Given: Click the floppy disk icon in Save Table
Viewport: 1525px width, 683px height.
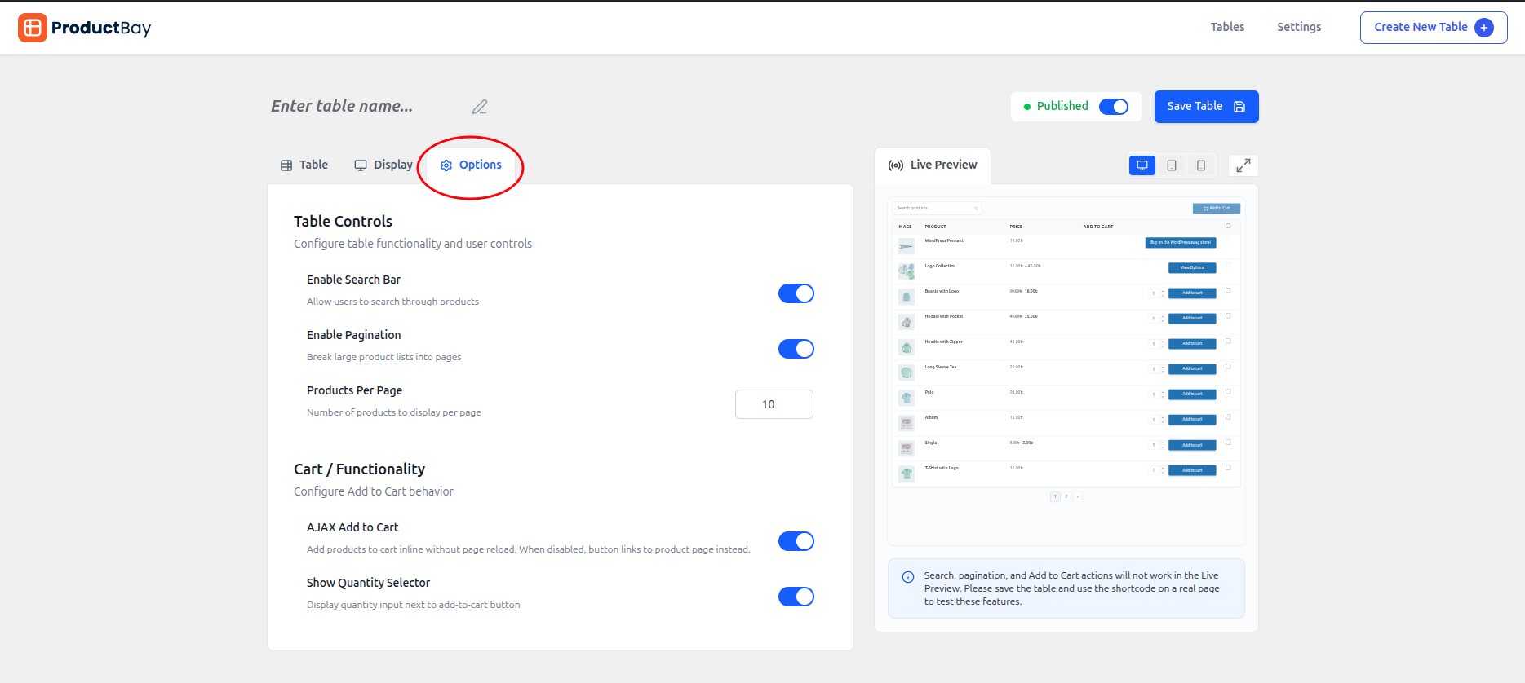Looking at the screenshot, I should [x=1239, y=107].
